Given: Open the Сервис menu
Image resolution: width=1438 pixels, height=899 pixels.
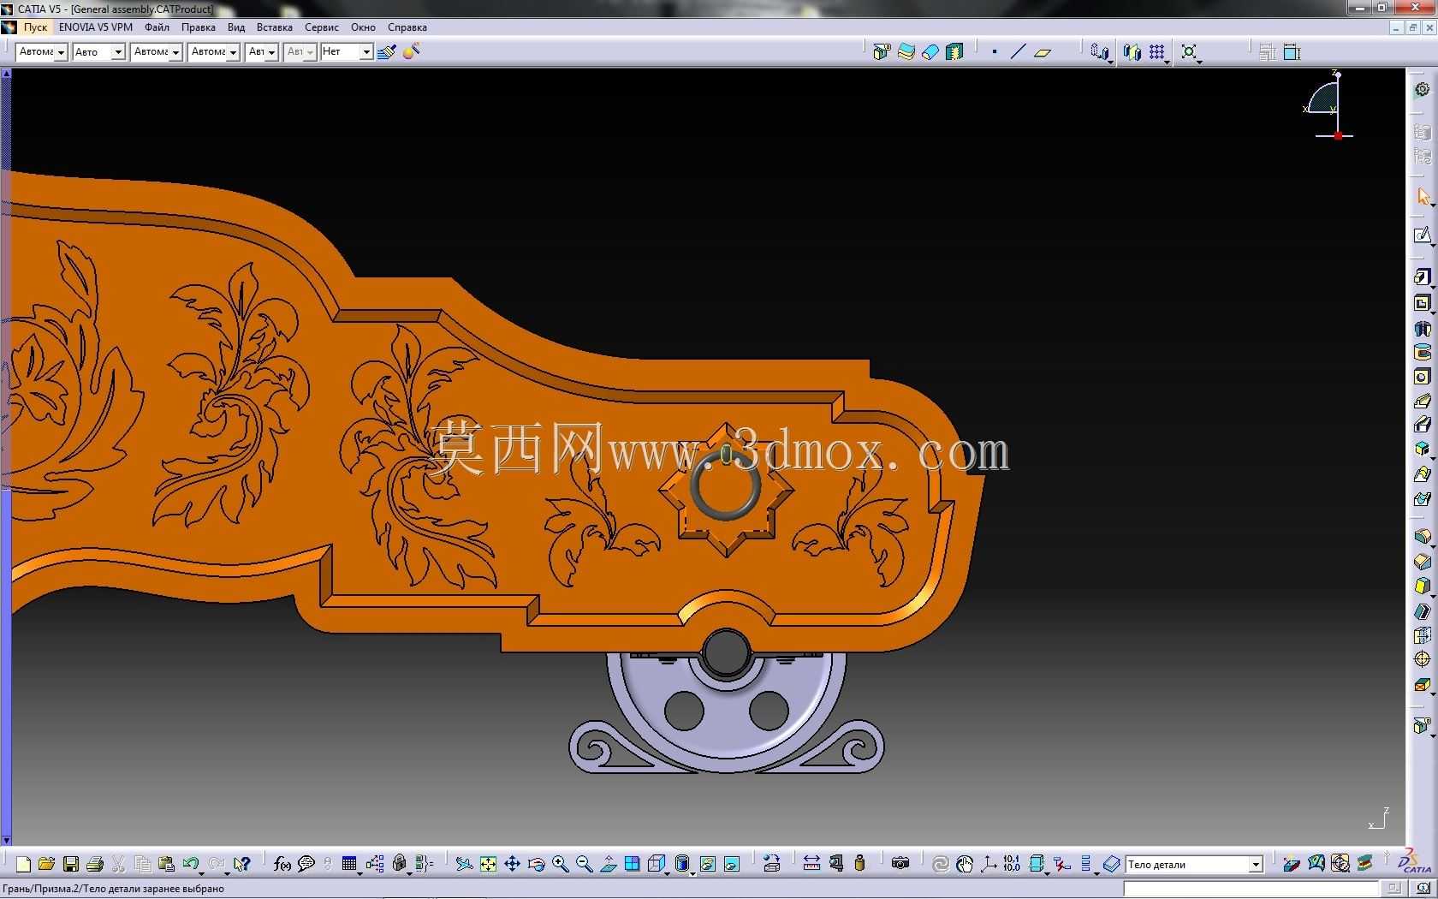Looking at the screenshot, I should click(x=322, y=27).
